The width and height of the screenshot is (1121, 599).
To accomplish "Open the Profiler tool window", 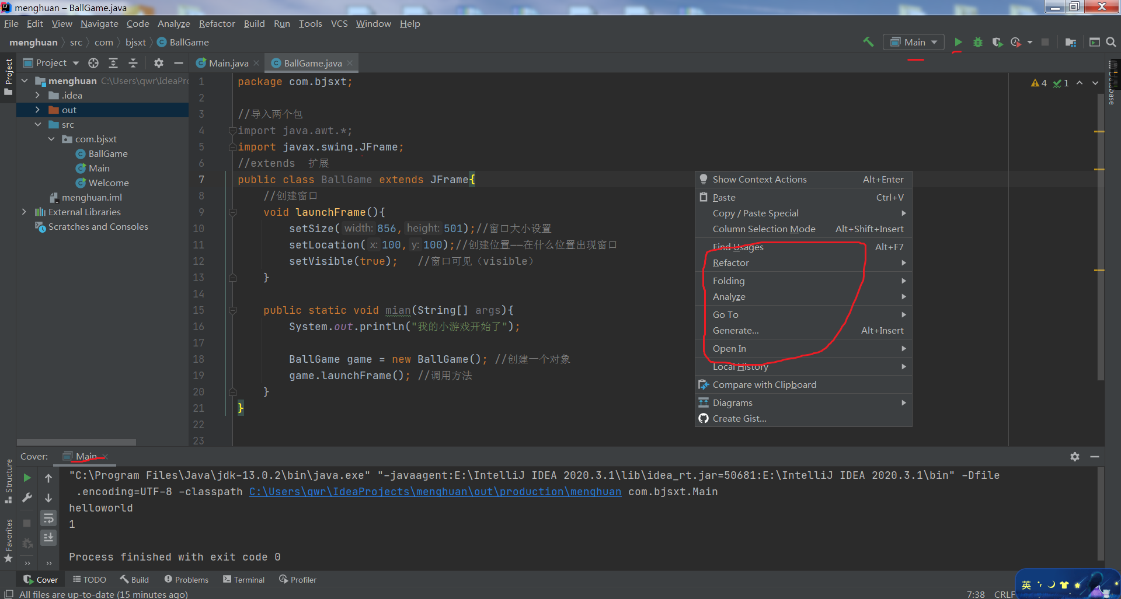I will coord(297,580).
